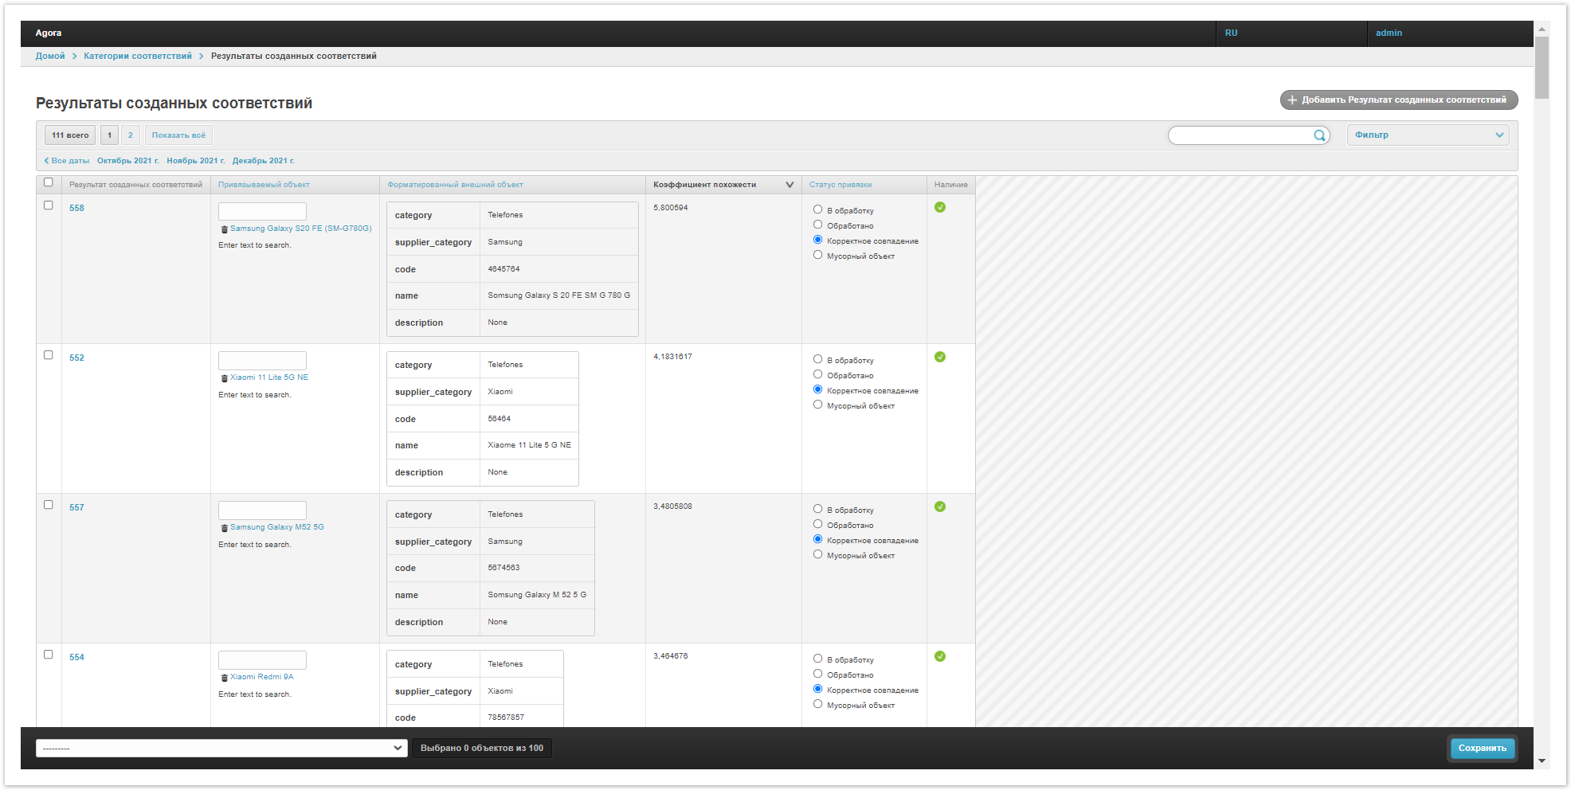The width and height of the screenshot is (1571, 790).
Task: Expand the bulk action dropdown at bottom
Action: coord(221,749)
